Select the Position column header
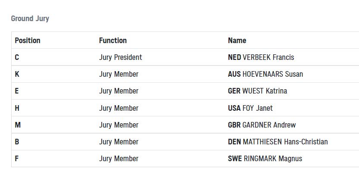The width and height of the screenshot is (359, 181). tap(28, 41)
